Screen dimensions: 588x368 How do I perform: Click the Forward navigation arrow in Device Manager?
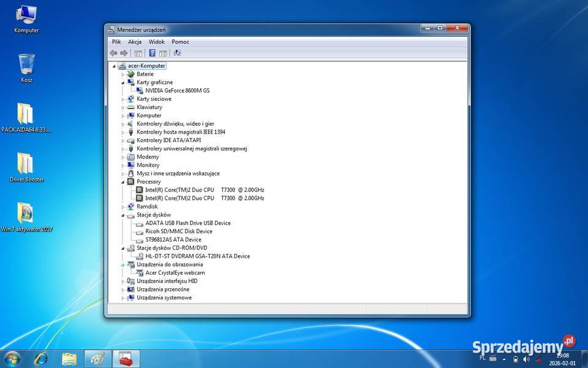pos(124,53)
